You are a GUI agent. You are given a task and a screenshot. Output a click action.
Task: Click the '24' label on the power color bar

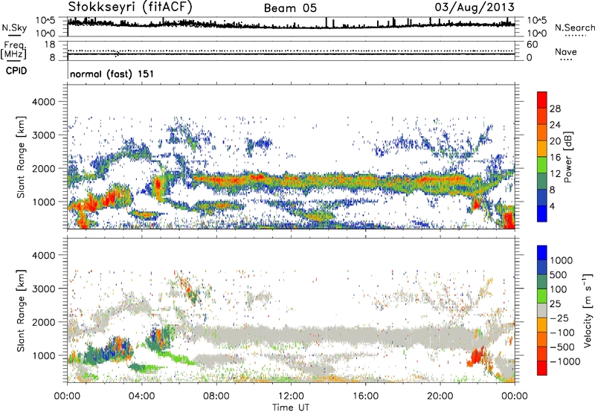[555, 125]
